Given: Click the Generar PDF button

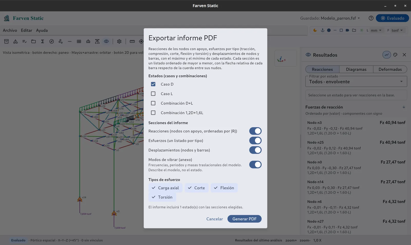Looking at the screenshot, I should point(244,219).
